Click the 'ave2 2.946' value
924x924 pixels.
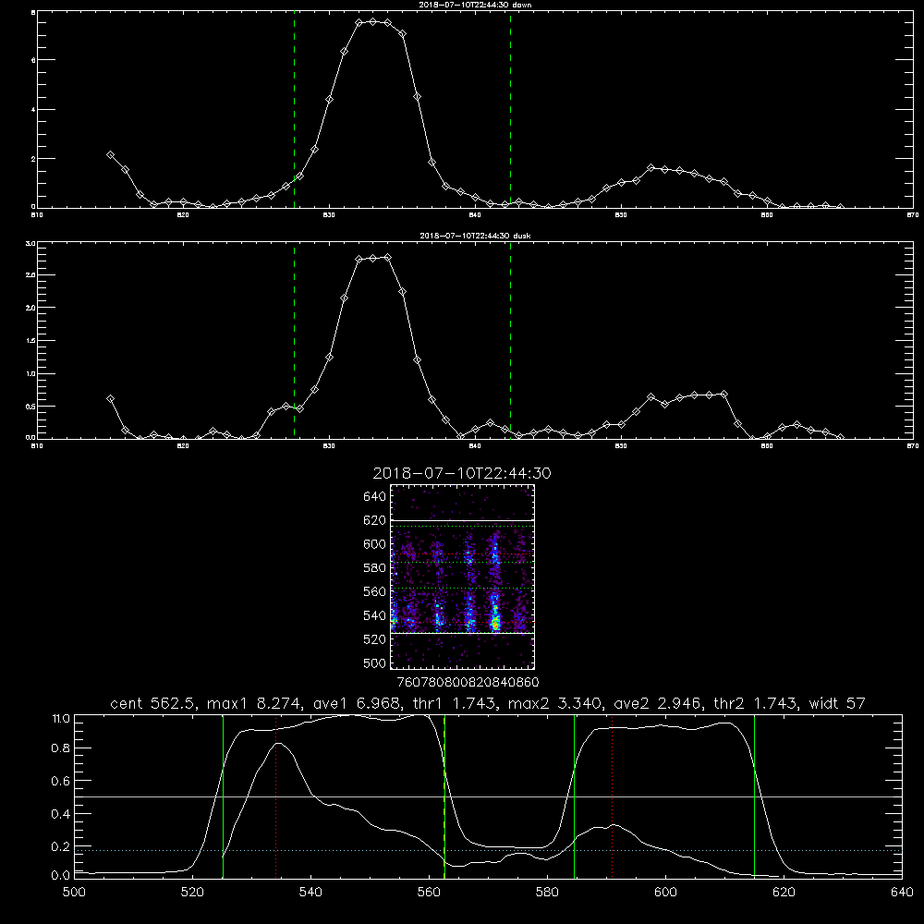tap(657, 703)
